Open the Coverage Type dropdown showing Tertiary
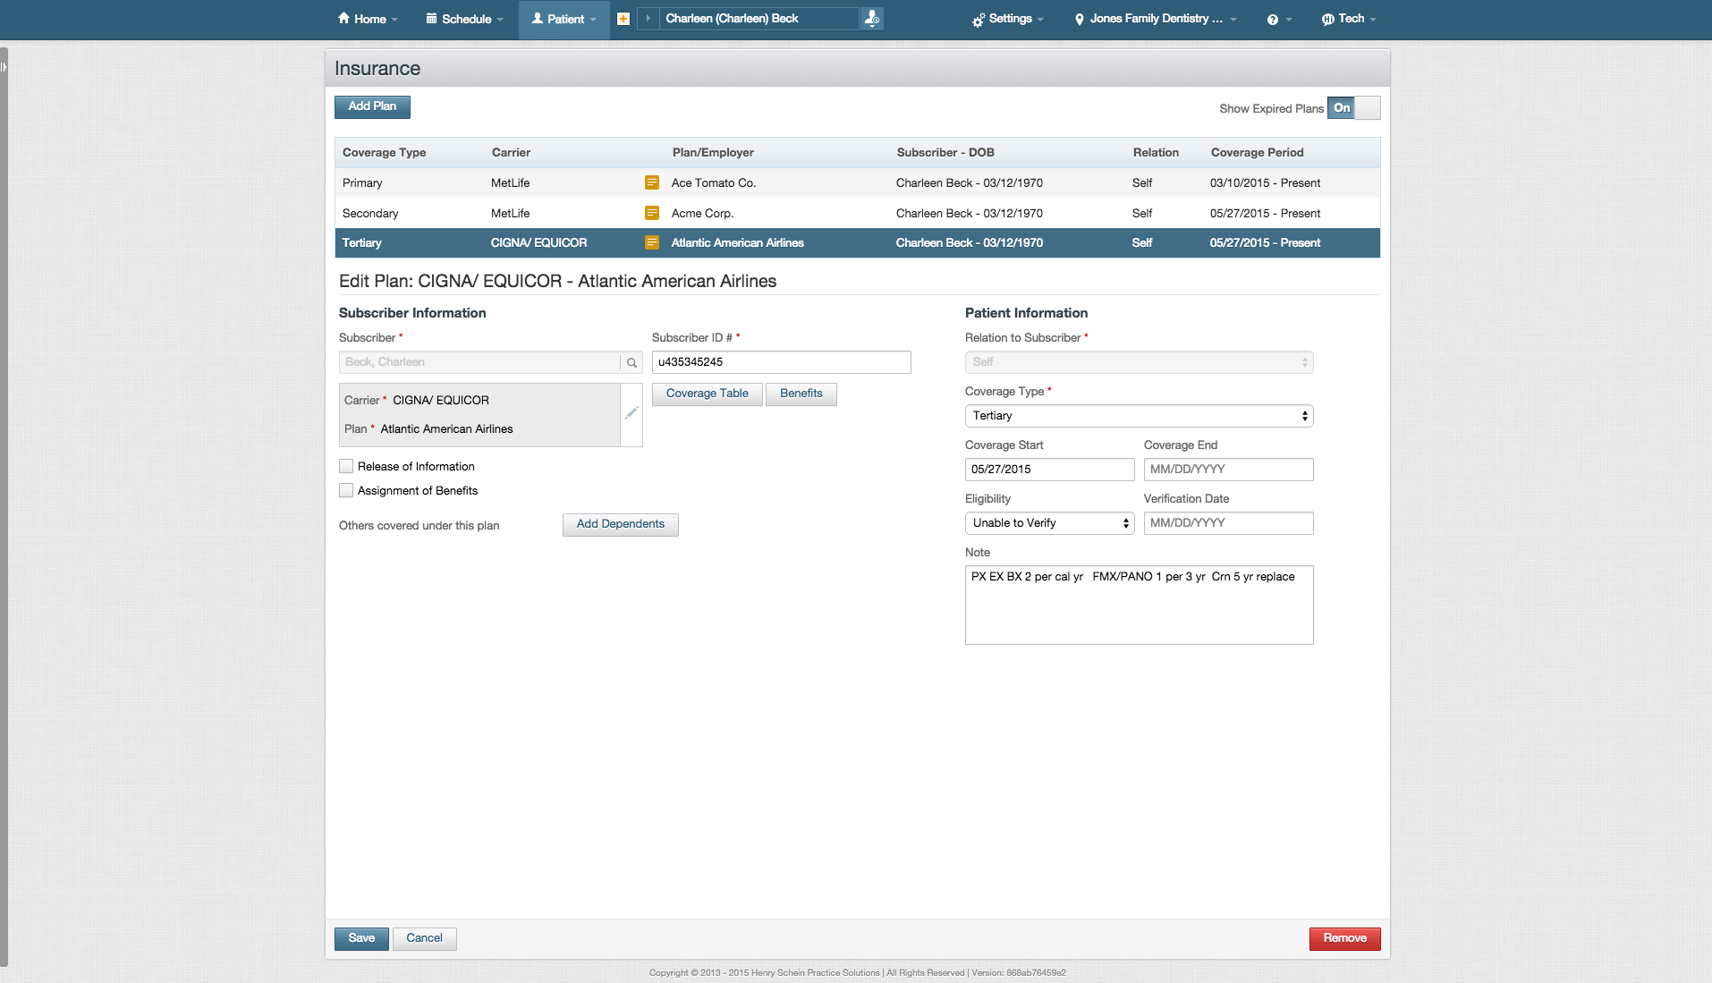This screenshot has width=1712, height=983. (x=1138, y=415)
